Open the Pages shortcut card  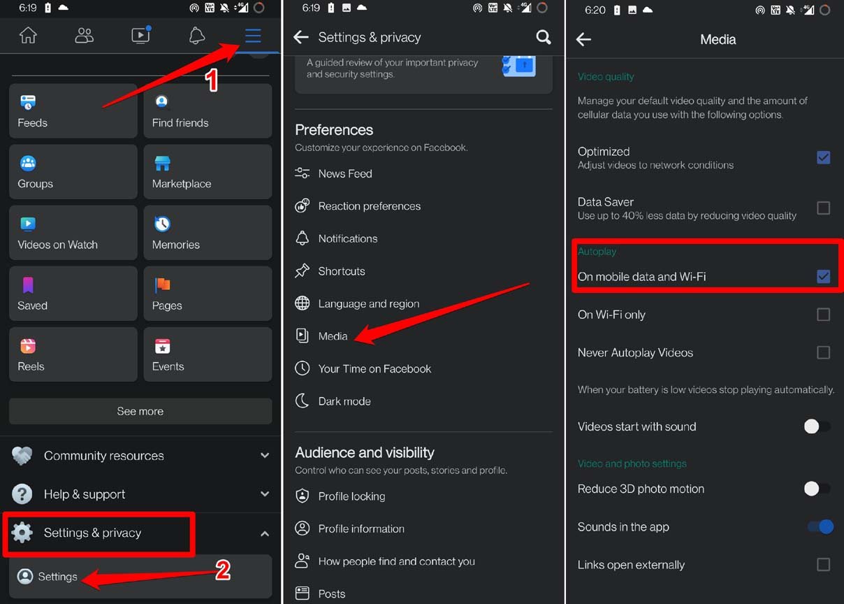coord(208,293)
